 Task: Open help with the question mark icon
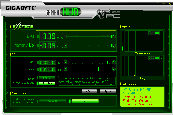click(158, 4)
